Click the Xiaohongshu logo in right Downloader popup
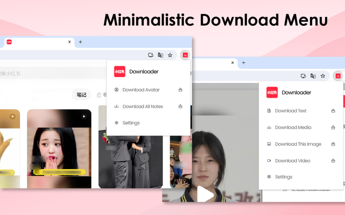Viewport: 345px width, 215px height. 272,92
